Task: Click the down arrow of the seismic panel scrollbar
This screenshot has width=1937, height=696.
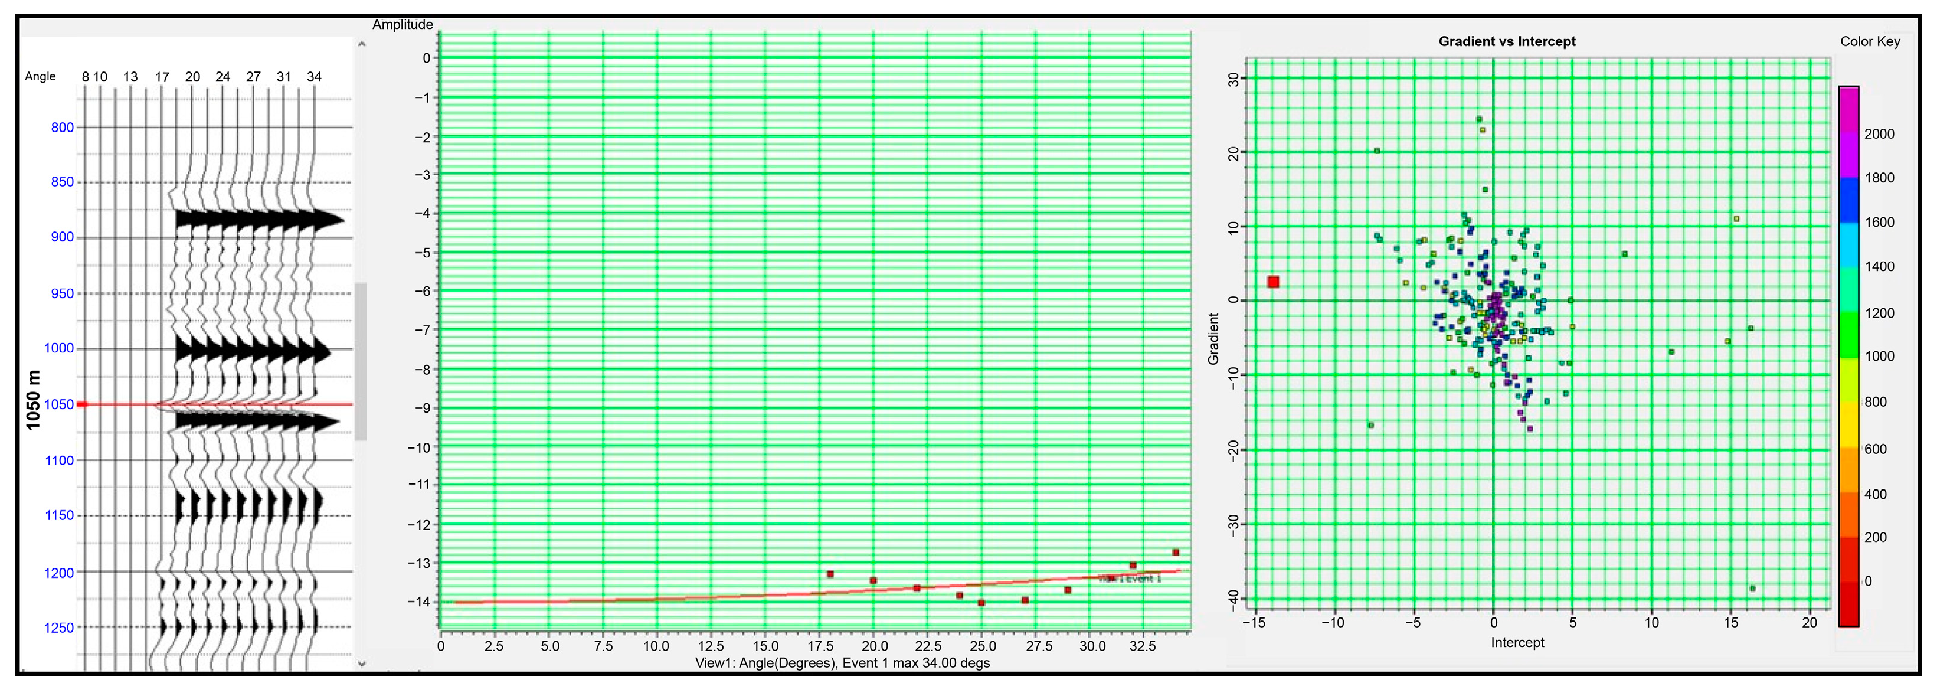Action: [362, 663]
